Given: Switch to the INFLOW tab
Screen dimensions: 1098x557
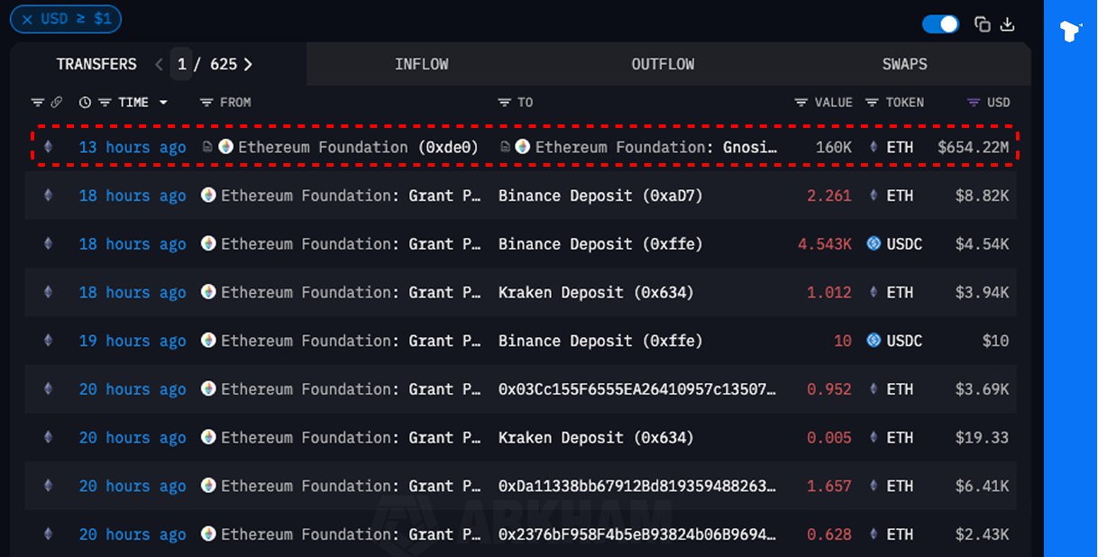Looking at the screenshot, I should click(x=421, y=64).
